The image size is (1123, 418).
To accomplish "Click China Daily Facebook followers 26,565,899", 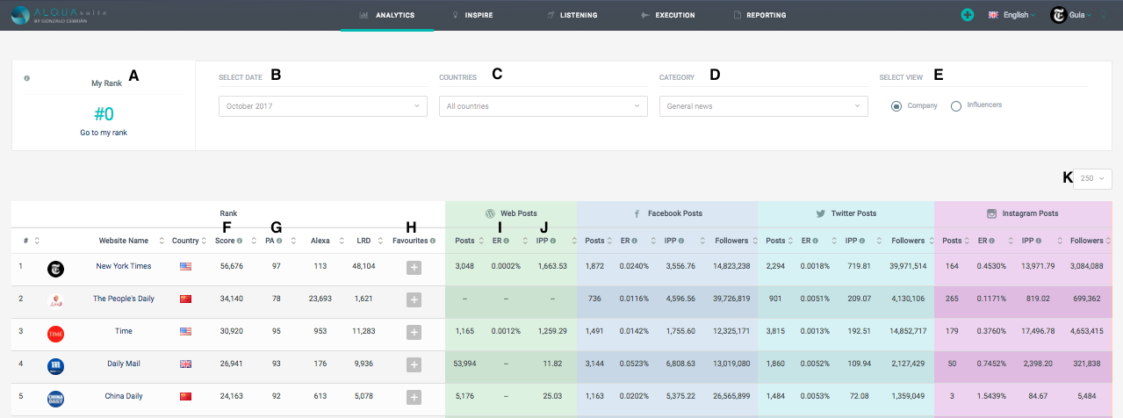I will [x=733, y=394].
